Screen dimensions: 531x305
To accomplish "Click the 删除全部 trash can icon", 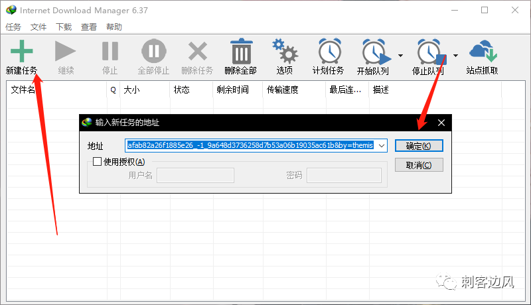I will pos(242,52).
